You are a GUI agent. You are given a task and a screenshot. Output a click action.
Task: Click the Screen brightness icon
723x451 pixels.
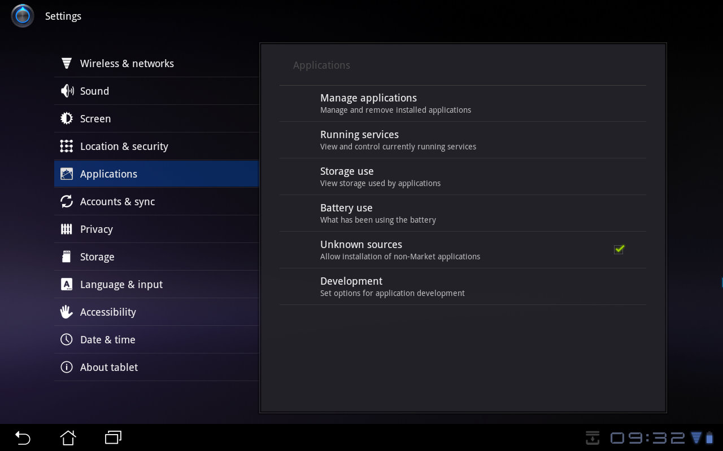pos(67,118)
